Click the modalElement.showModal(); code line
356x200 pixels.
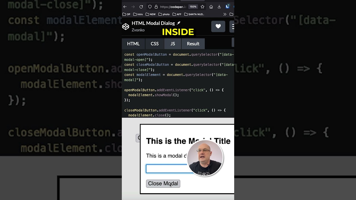154,95
